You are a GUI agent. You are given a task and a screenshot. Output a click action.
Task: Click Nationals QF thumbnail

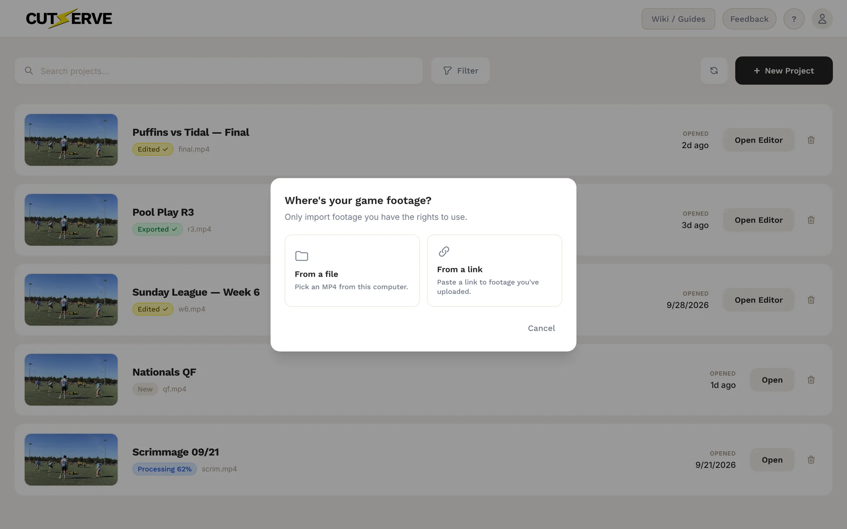click(71, 380)
